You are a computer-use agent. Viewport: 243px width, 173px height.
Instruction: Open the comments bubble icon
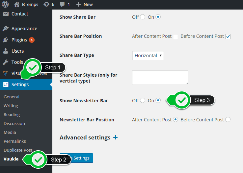(x=62, y=5)
